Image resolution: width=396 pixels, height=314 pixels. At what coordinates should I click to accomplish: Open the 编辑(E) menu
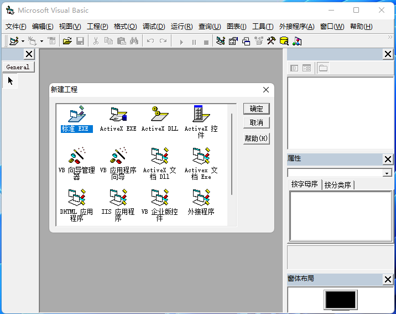point(43,27)
